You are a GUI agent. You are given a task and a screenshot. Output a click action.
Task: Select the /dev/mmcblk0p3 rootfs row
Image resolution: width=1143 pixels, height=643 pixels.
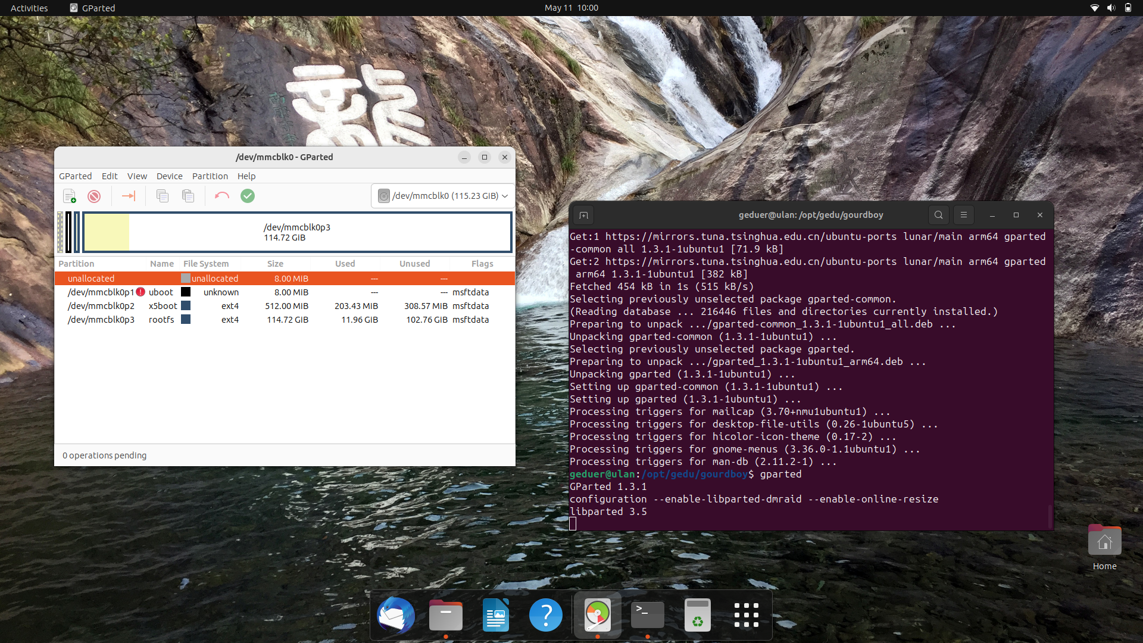pyautogui.click(x=285, y=320)
